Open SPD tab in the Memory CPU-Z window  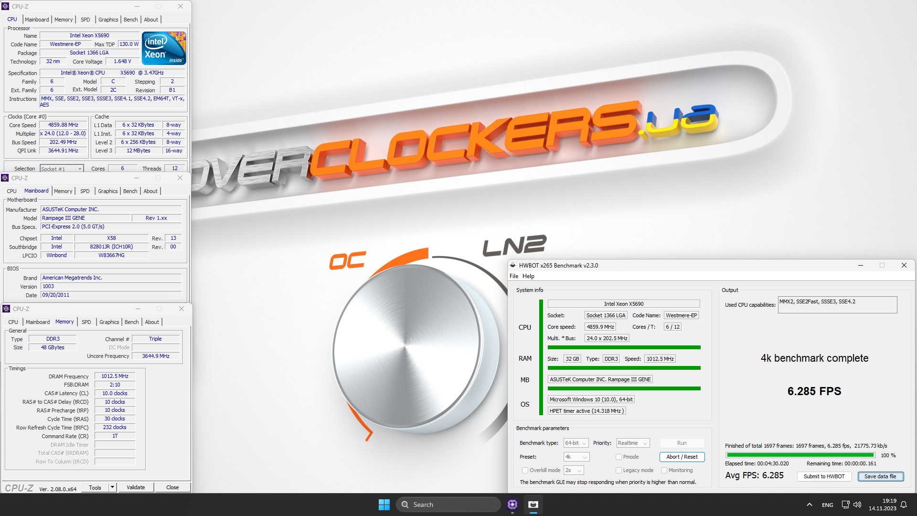(86, 322)
